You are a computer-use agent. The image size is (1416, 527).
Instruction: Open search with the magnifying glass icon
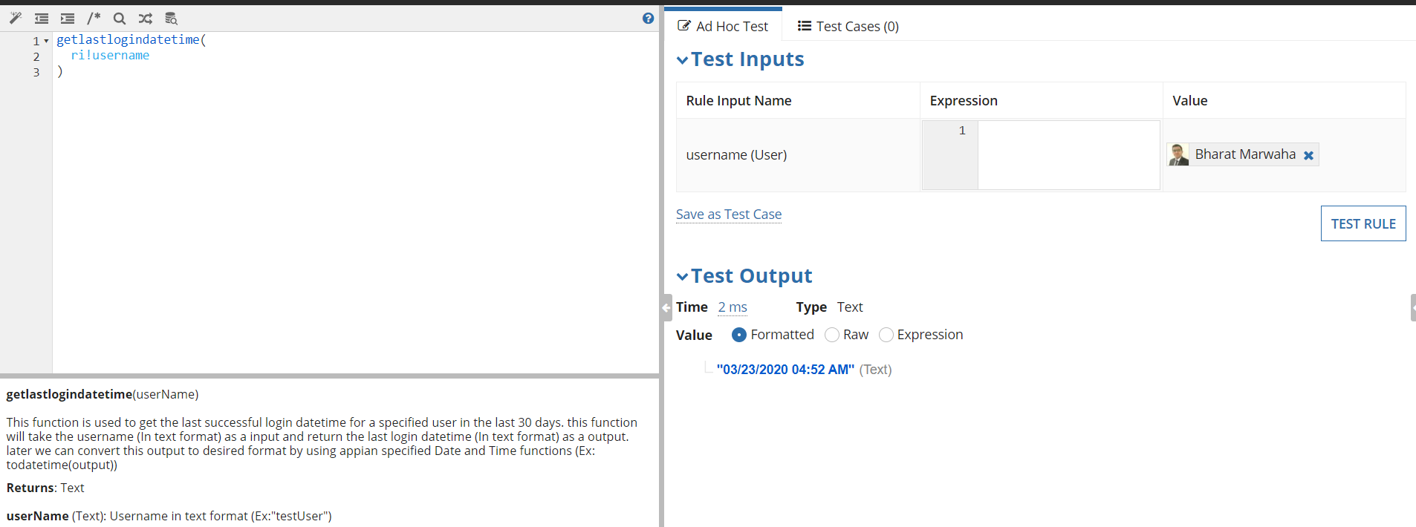coord(119,19)
